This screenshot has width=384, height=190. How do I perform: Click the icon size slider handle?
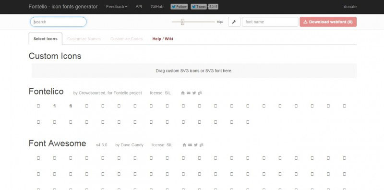pos(182,22)
